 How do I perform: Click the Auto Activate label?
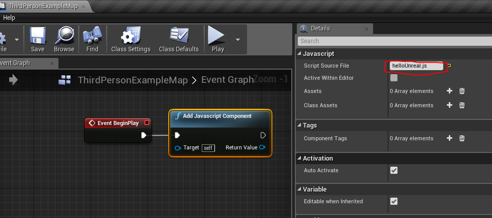[321, 170]
